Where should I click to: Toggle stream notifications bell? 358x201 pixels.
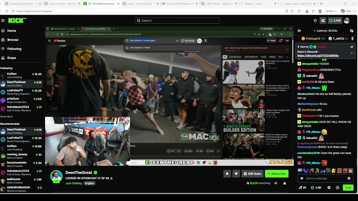click(227, 174)
